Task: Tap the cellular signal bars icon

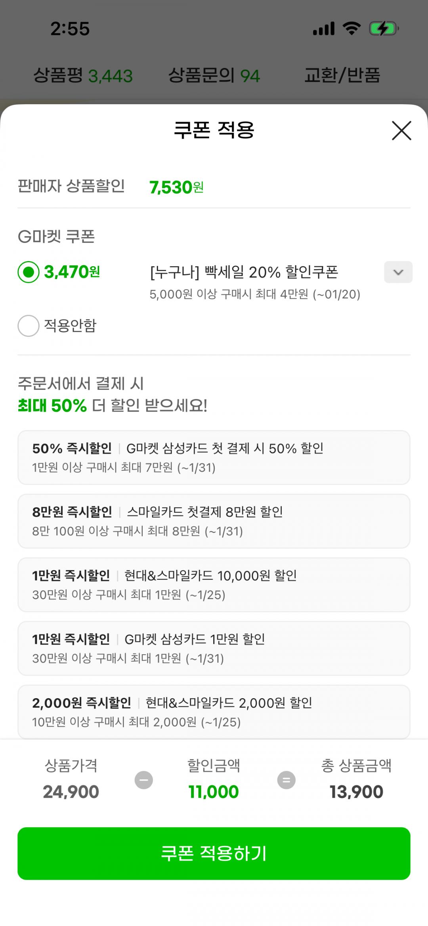Action: [x=323, y=29]
